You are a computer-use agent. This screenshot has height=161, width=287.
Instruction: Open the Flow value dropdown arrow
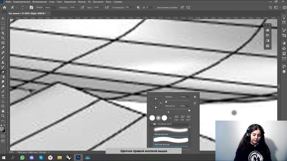(x=101, y=8)
